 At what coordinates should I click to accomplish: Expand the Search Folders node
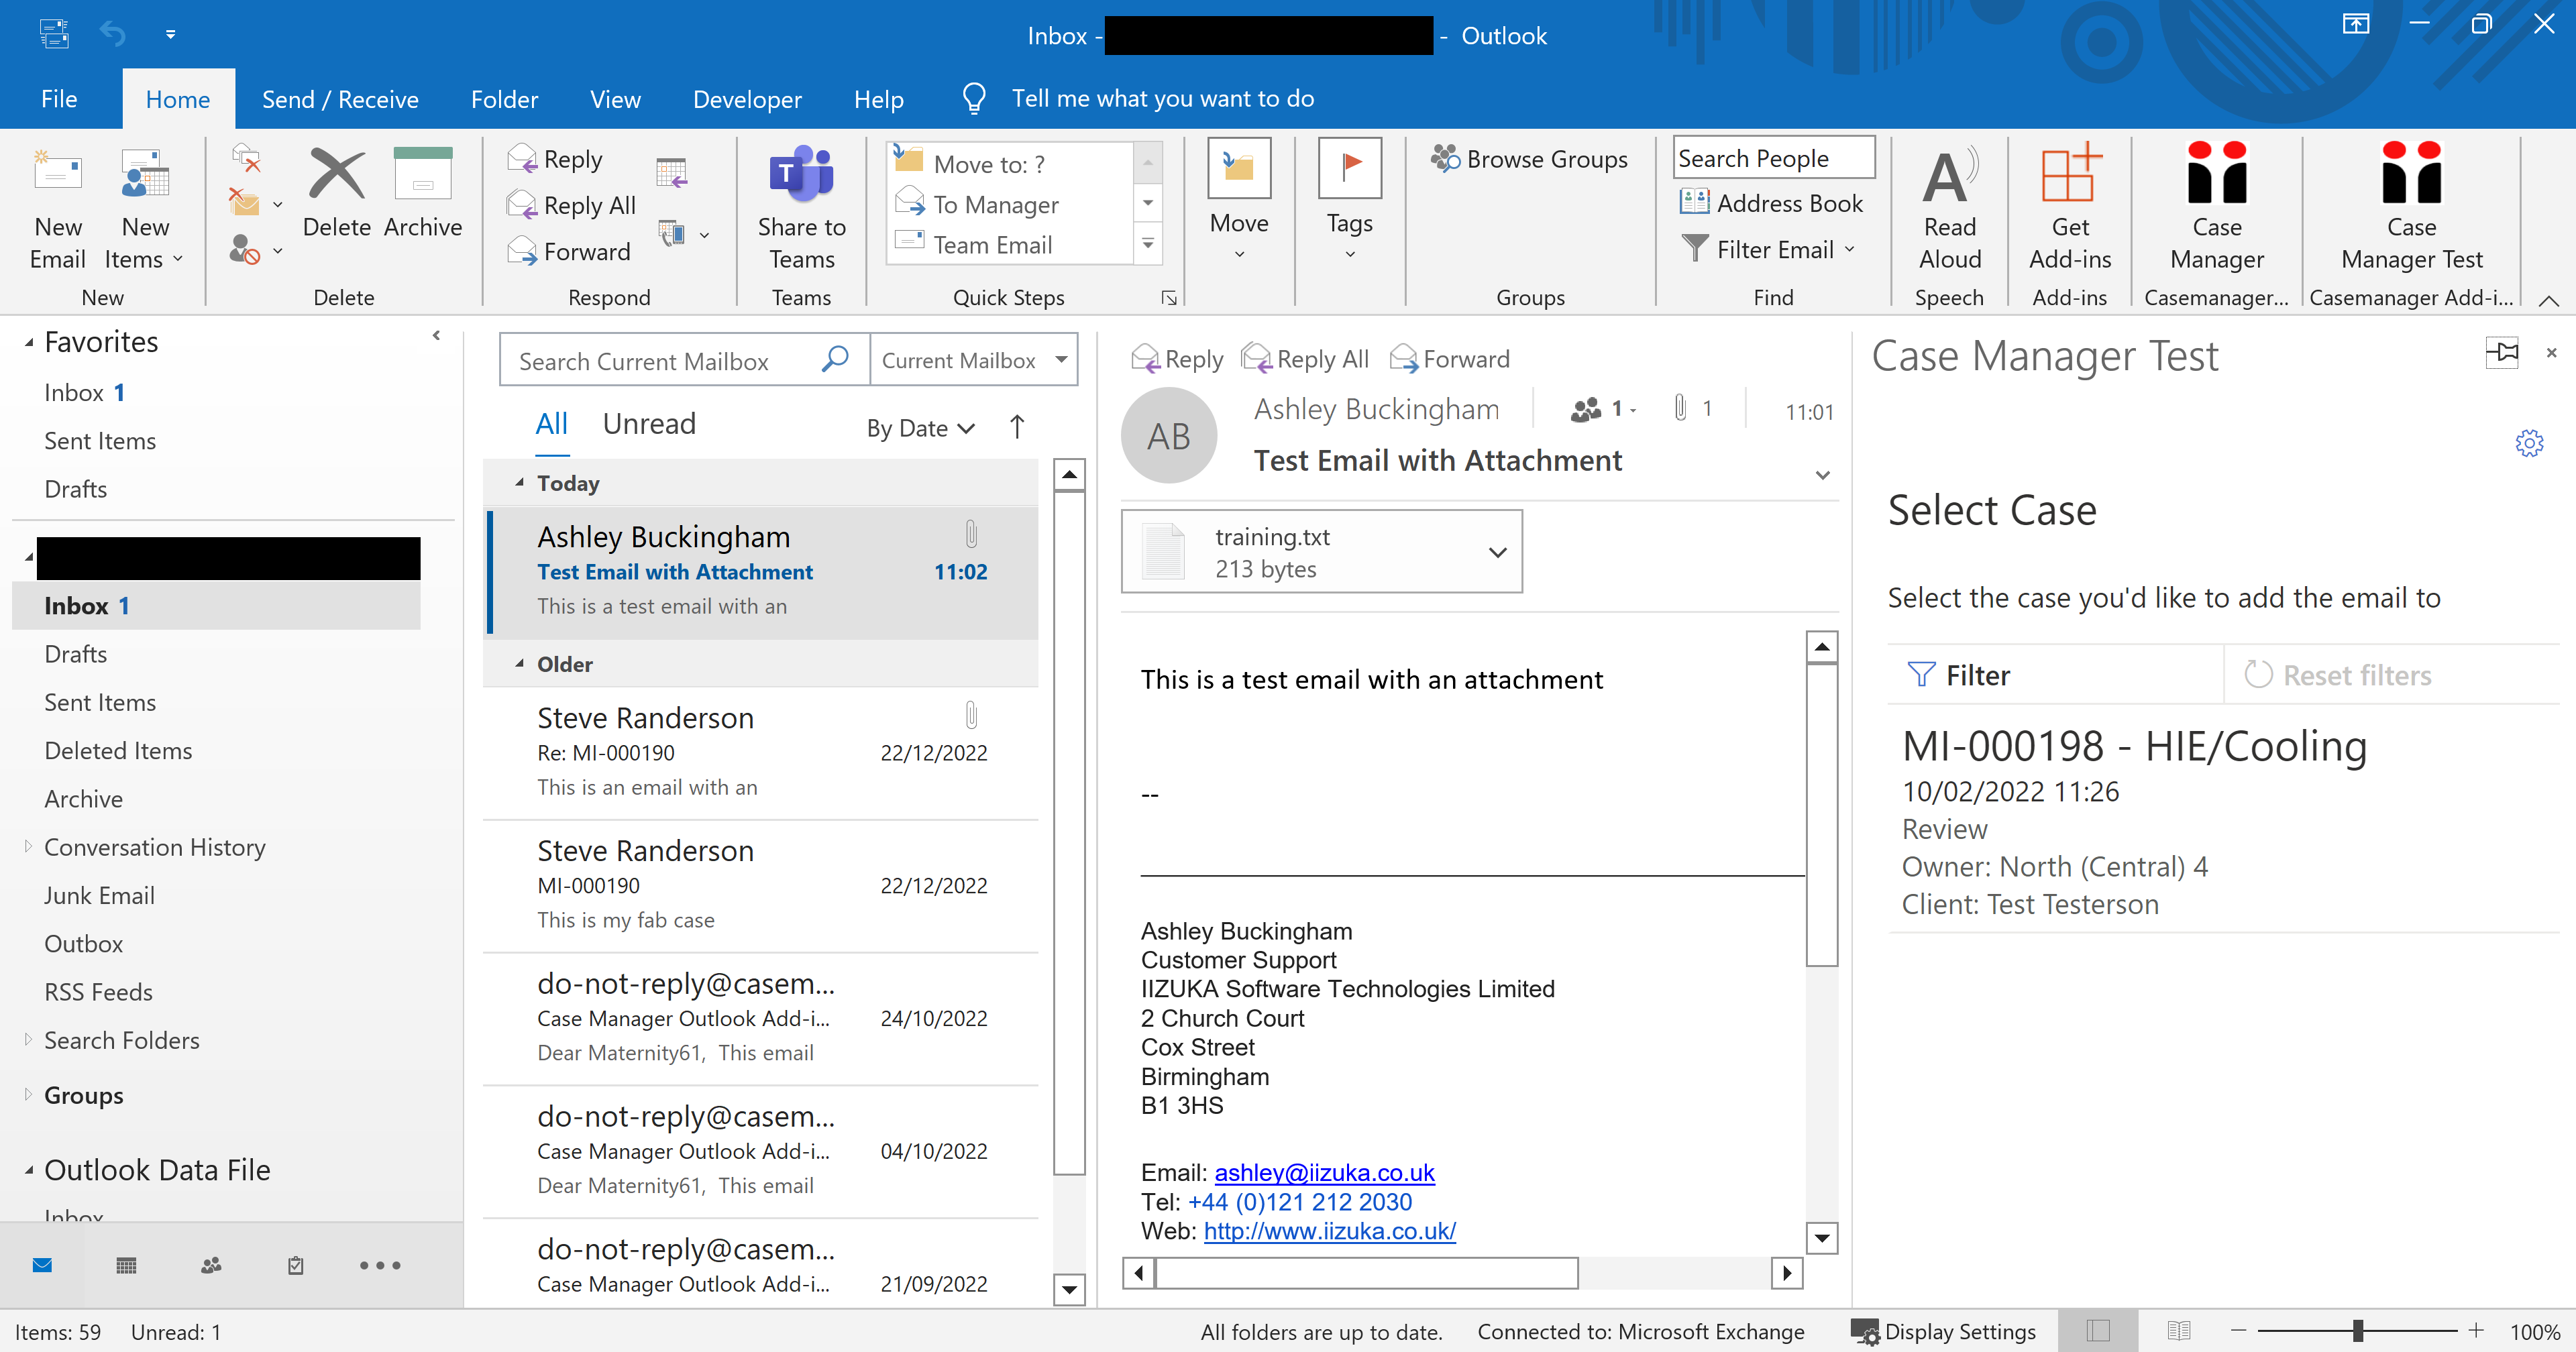28,1040
